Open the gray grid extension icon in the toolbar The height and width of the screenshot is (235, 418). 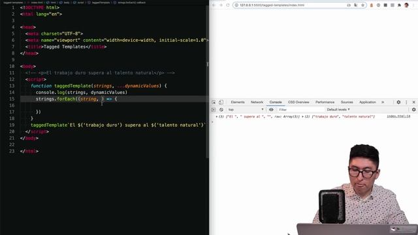pos(393,5)
